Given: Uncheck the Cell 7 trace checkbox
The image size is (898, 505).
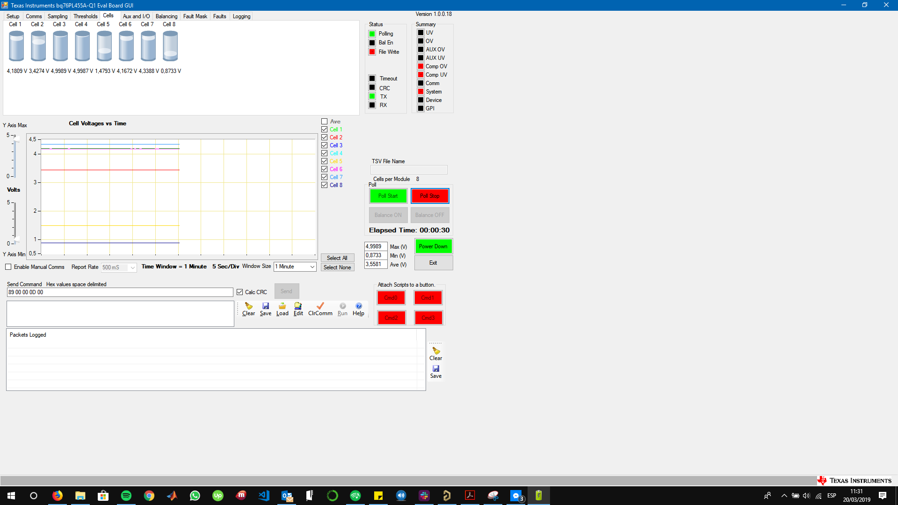Looking at the screenshot, I should tap(324, 177).
